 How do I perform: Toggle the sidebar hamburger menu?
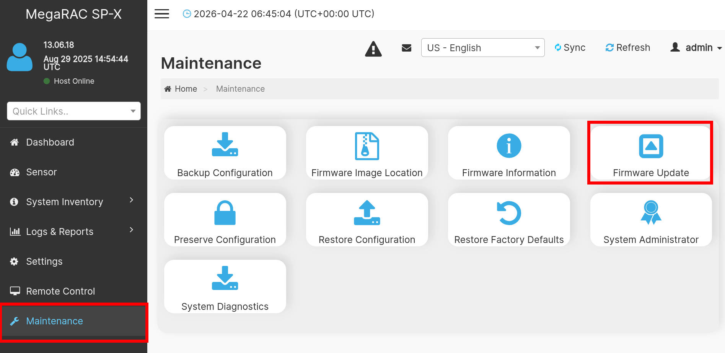(x=162, y=14)
